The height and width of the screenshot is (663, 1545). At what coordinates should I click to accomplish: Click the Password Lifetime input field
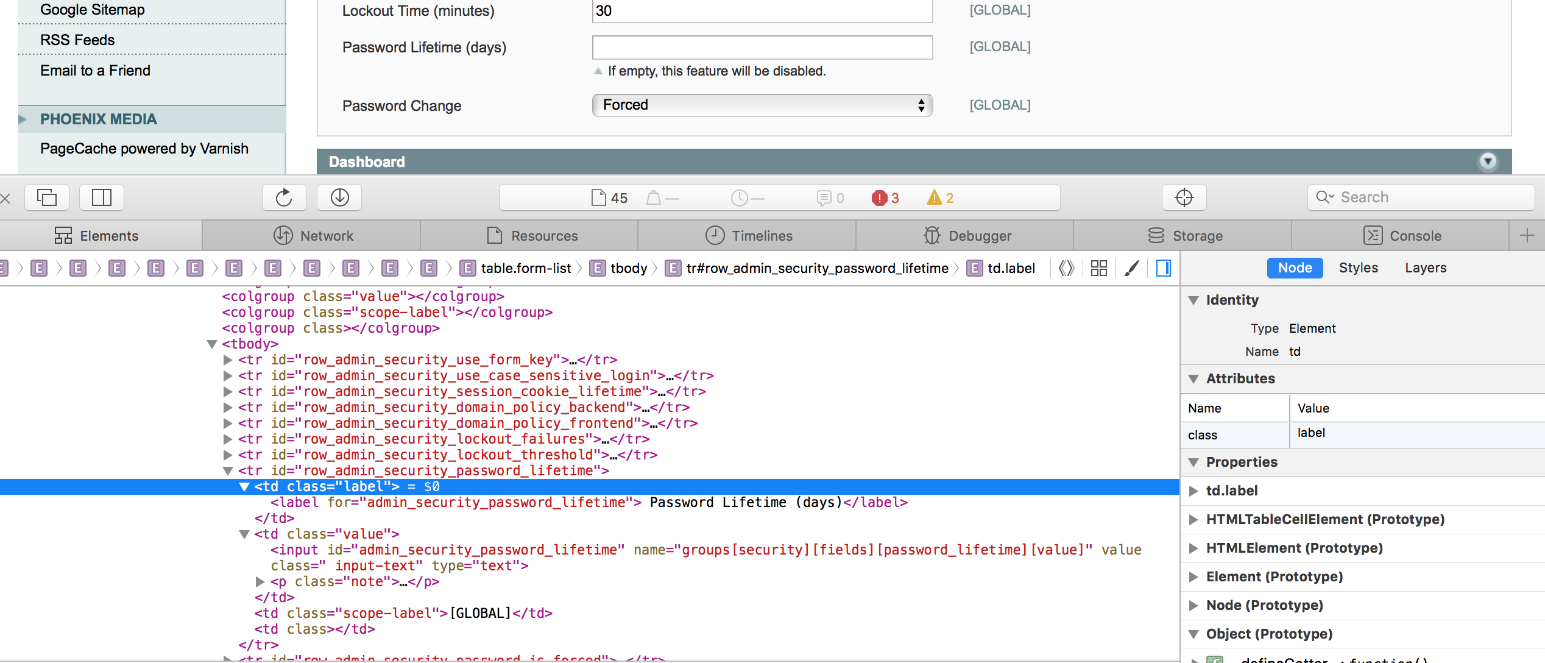tap(762, 48)
